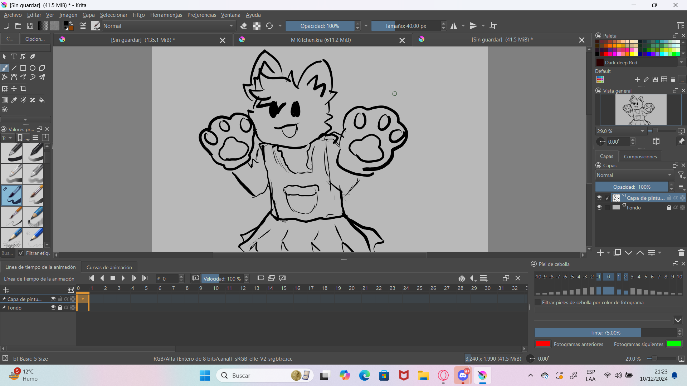The width and height of the screenshot is (687, 386).
Task: Reload the original brush preset
Action: click(x=269, y=26)
